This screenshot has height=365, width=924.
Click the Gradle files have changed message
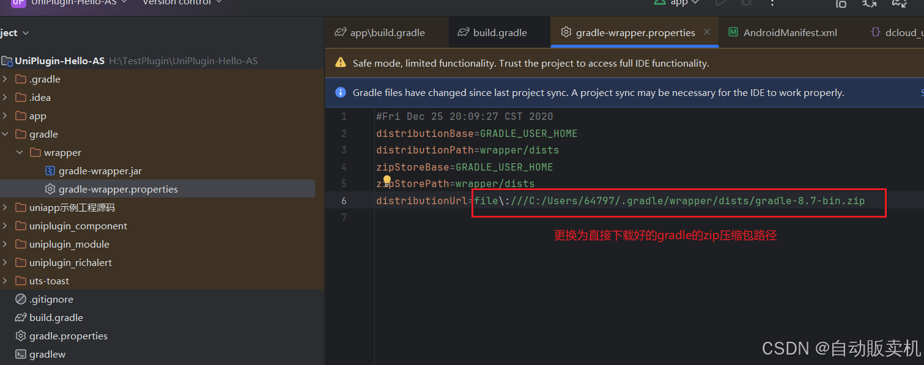coord(598,93)
